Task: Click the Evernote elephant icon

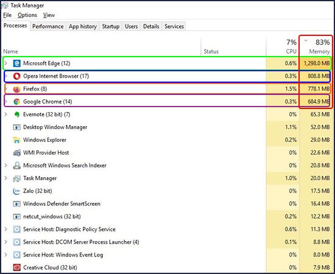Action: (16, 114)
